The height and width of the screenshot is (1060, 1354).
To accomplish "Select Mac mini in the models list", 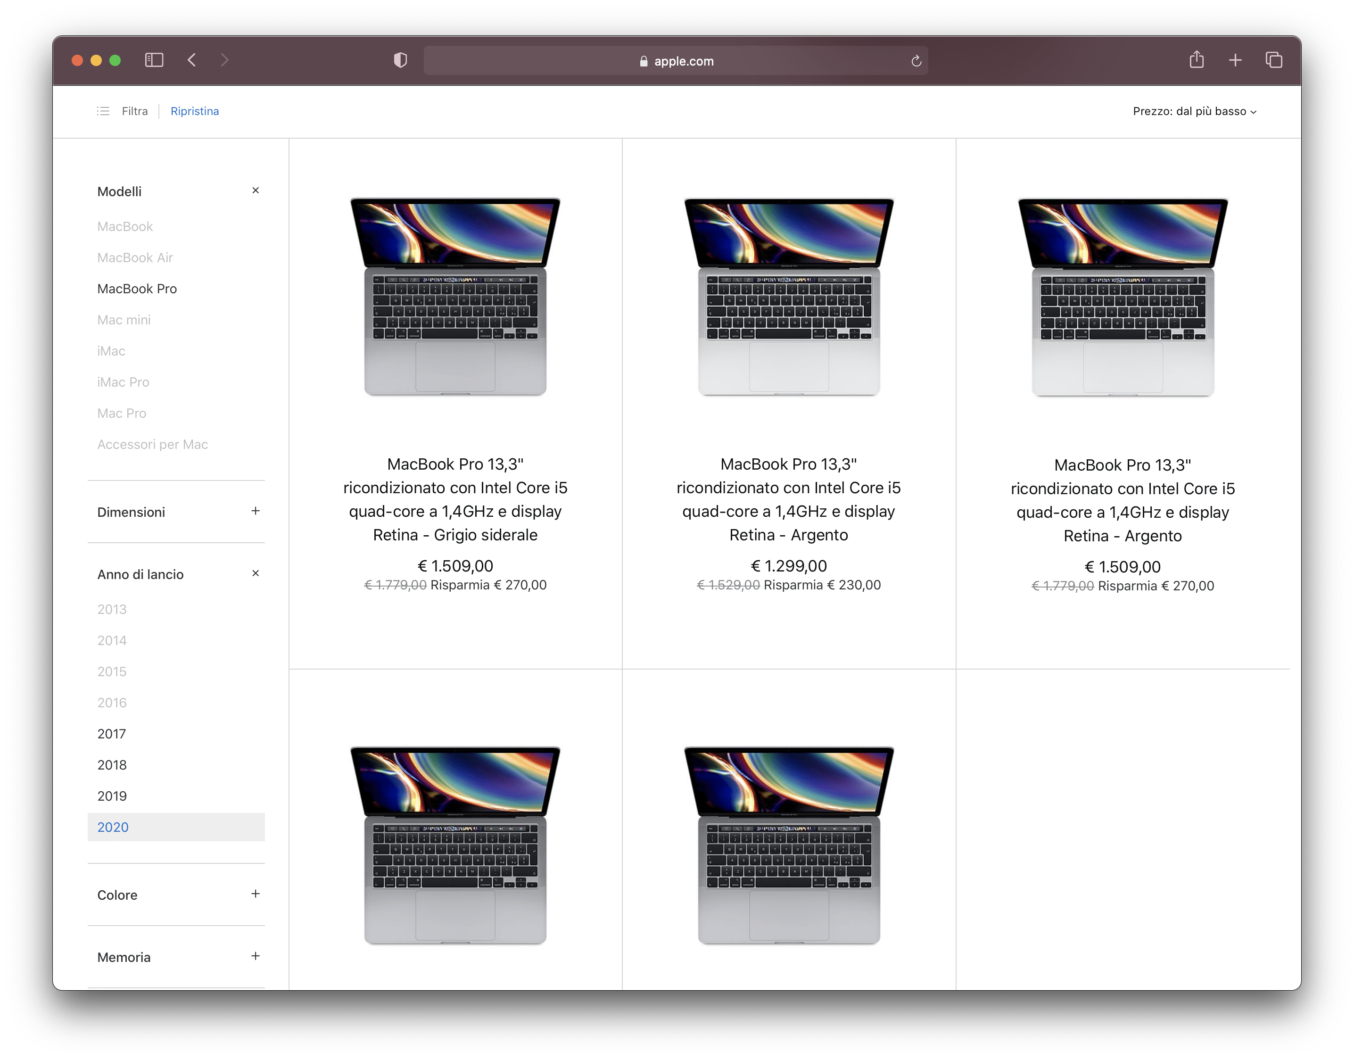I will [124, 320].
